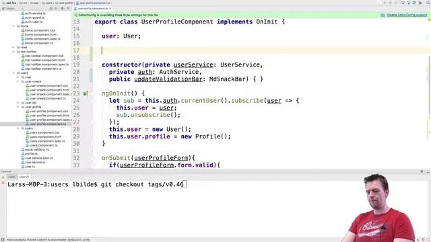Click the yellow inspection indicator at editor top-right

[x=429, y=20]
